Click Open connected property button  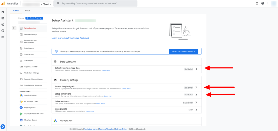[184, 51]
